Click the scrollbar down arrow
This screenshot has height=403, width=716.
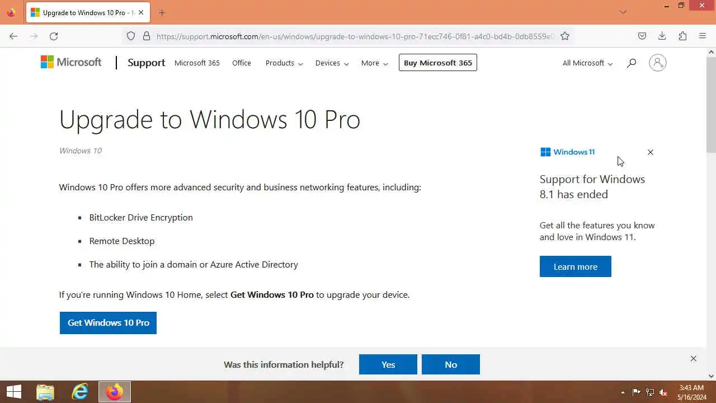[711, 376]
